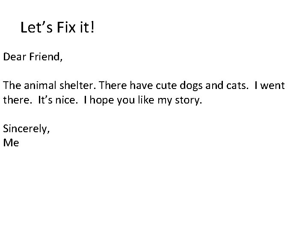Click the word 'story' ending the paragraph

187,101
